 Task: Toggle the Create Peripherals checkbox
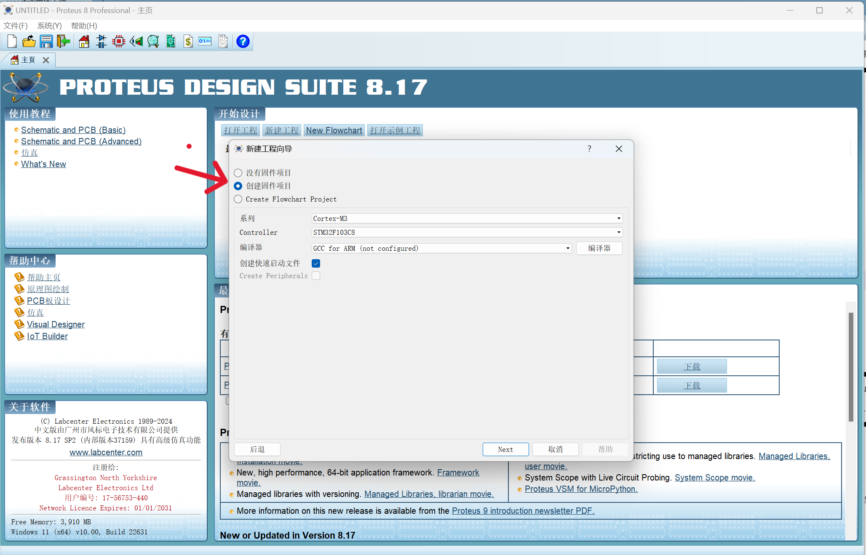(x=316, y=276)
